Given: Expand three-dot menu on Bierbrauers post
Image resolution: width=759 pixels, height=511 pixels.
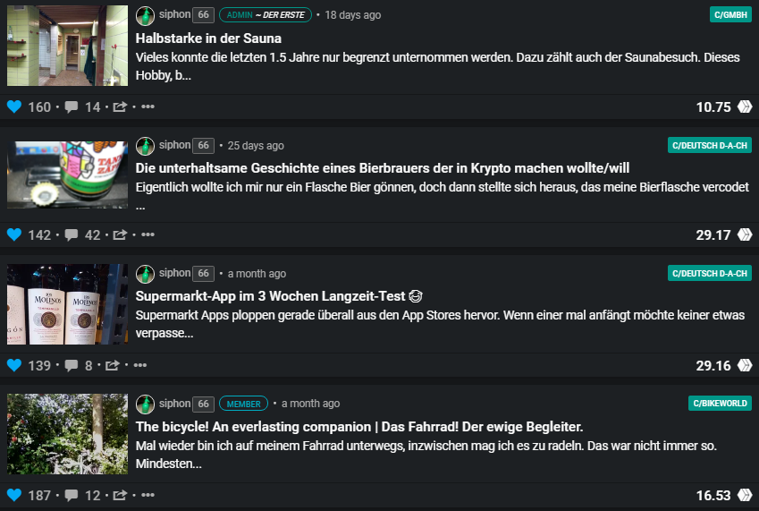Looking at the screenshot, I should [148, 234].
